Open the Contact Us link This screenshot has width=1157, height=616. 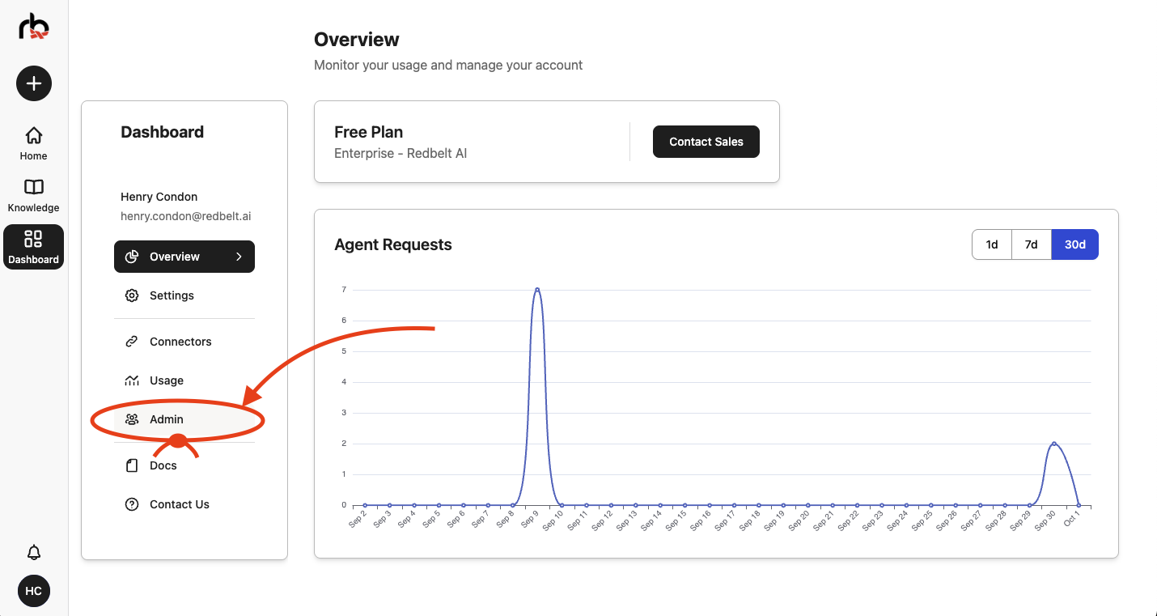(x=179, y=504)
